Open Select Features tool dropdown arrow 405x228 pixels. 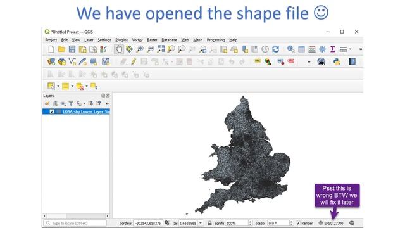(x=58, y=86)
